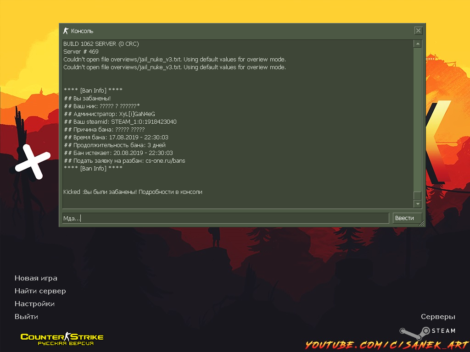Click the white cross mark on background
Image resolution: width=470 pixels, height=352 pixels.
click(x=33, y=162)
